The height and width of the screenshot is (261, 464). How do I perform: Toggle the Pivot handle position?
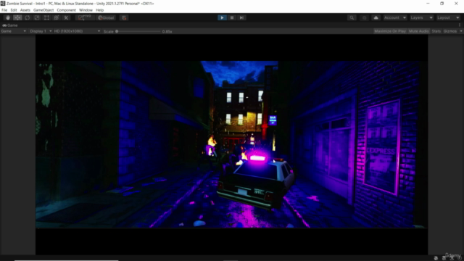tap(85, 17)
